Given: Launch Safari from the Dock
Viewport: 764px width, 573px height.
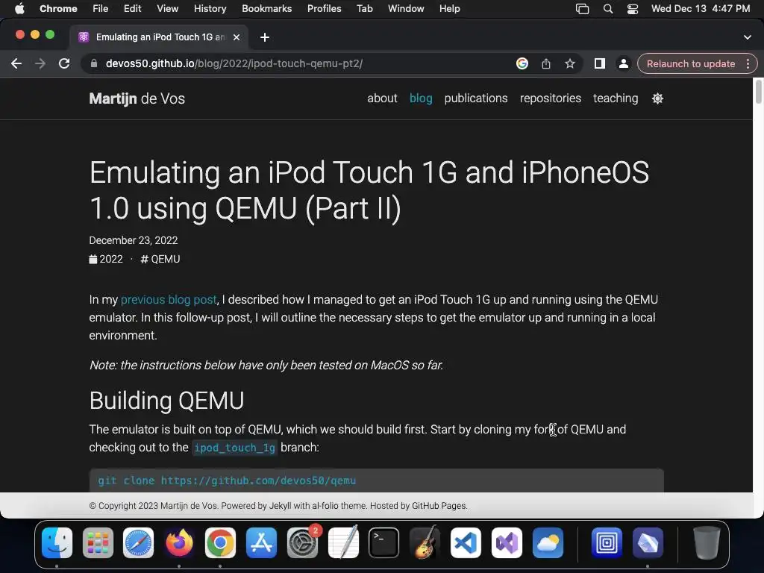Looking at the screenshot, I should click(138, 543).
